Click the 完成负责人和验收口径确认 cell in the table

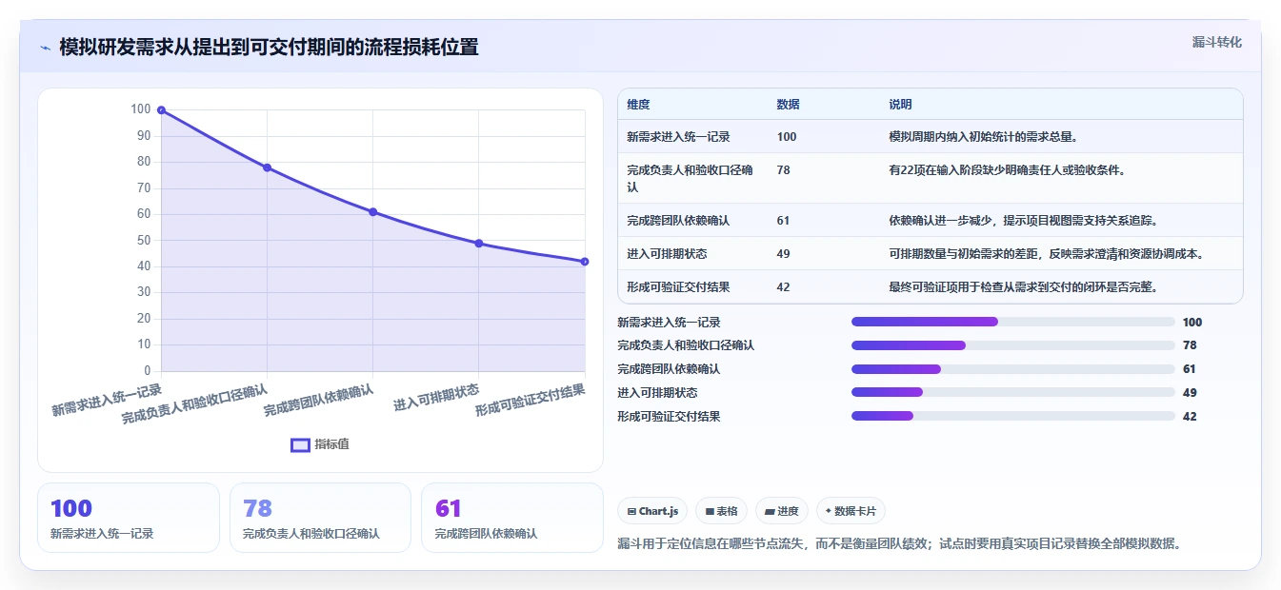[x=691, y=179]
